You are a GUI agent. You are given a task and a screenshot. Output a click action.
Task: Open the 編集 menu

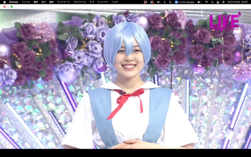pos(36,2)
